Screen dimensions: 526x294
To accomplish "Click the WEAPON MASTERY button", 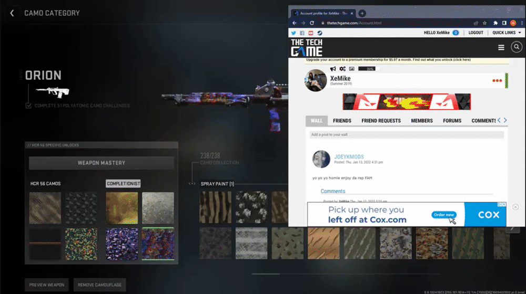I will point(102,163).
